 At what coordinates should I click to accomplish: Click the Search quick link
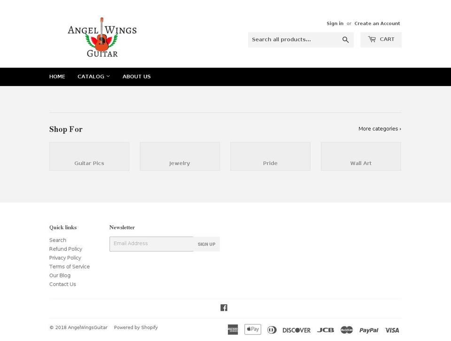(57, 240)
